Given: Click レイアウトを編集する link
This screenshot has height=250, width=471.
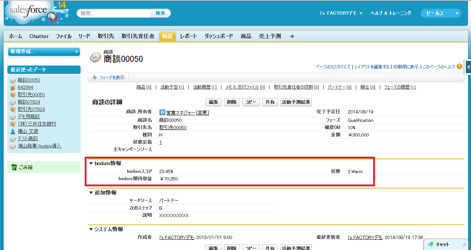Looking at the screenshot, I should coord(372,67).
